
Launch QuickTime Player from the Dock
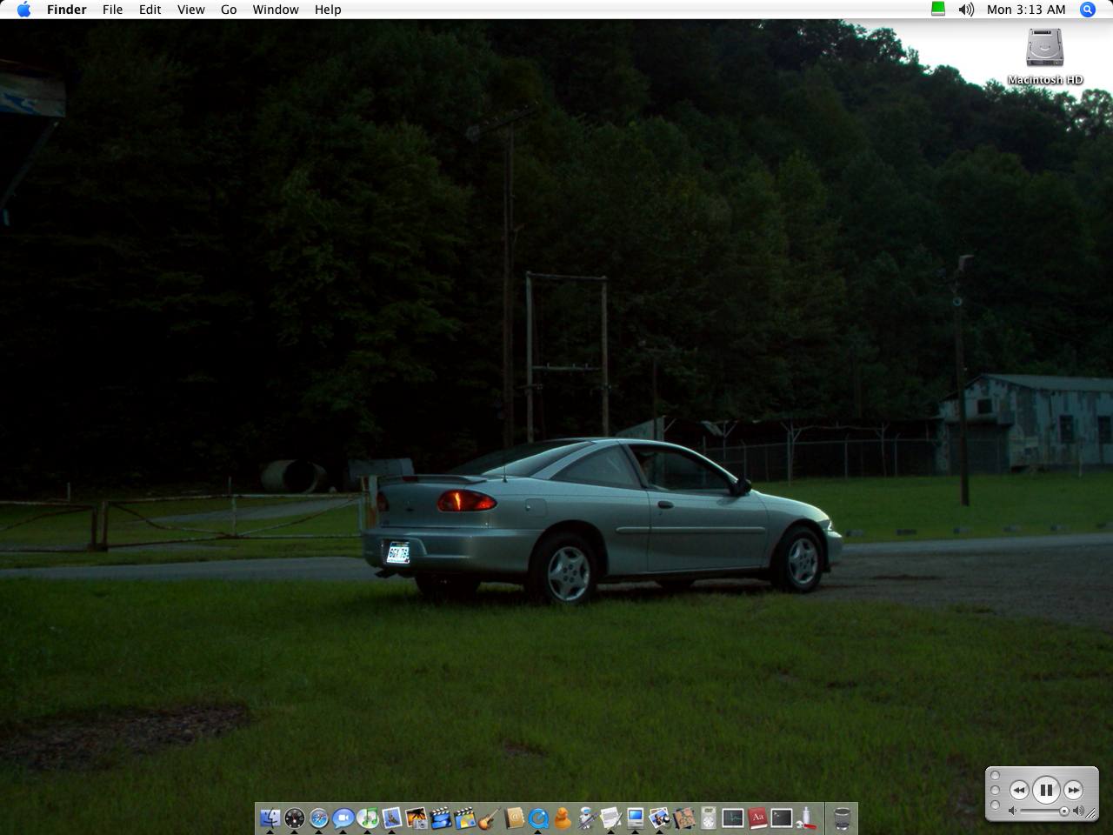click(x=538, y=818)
